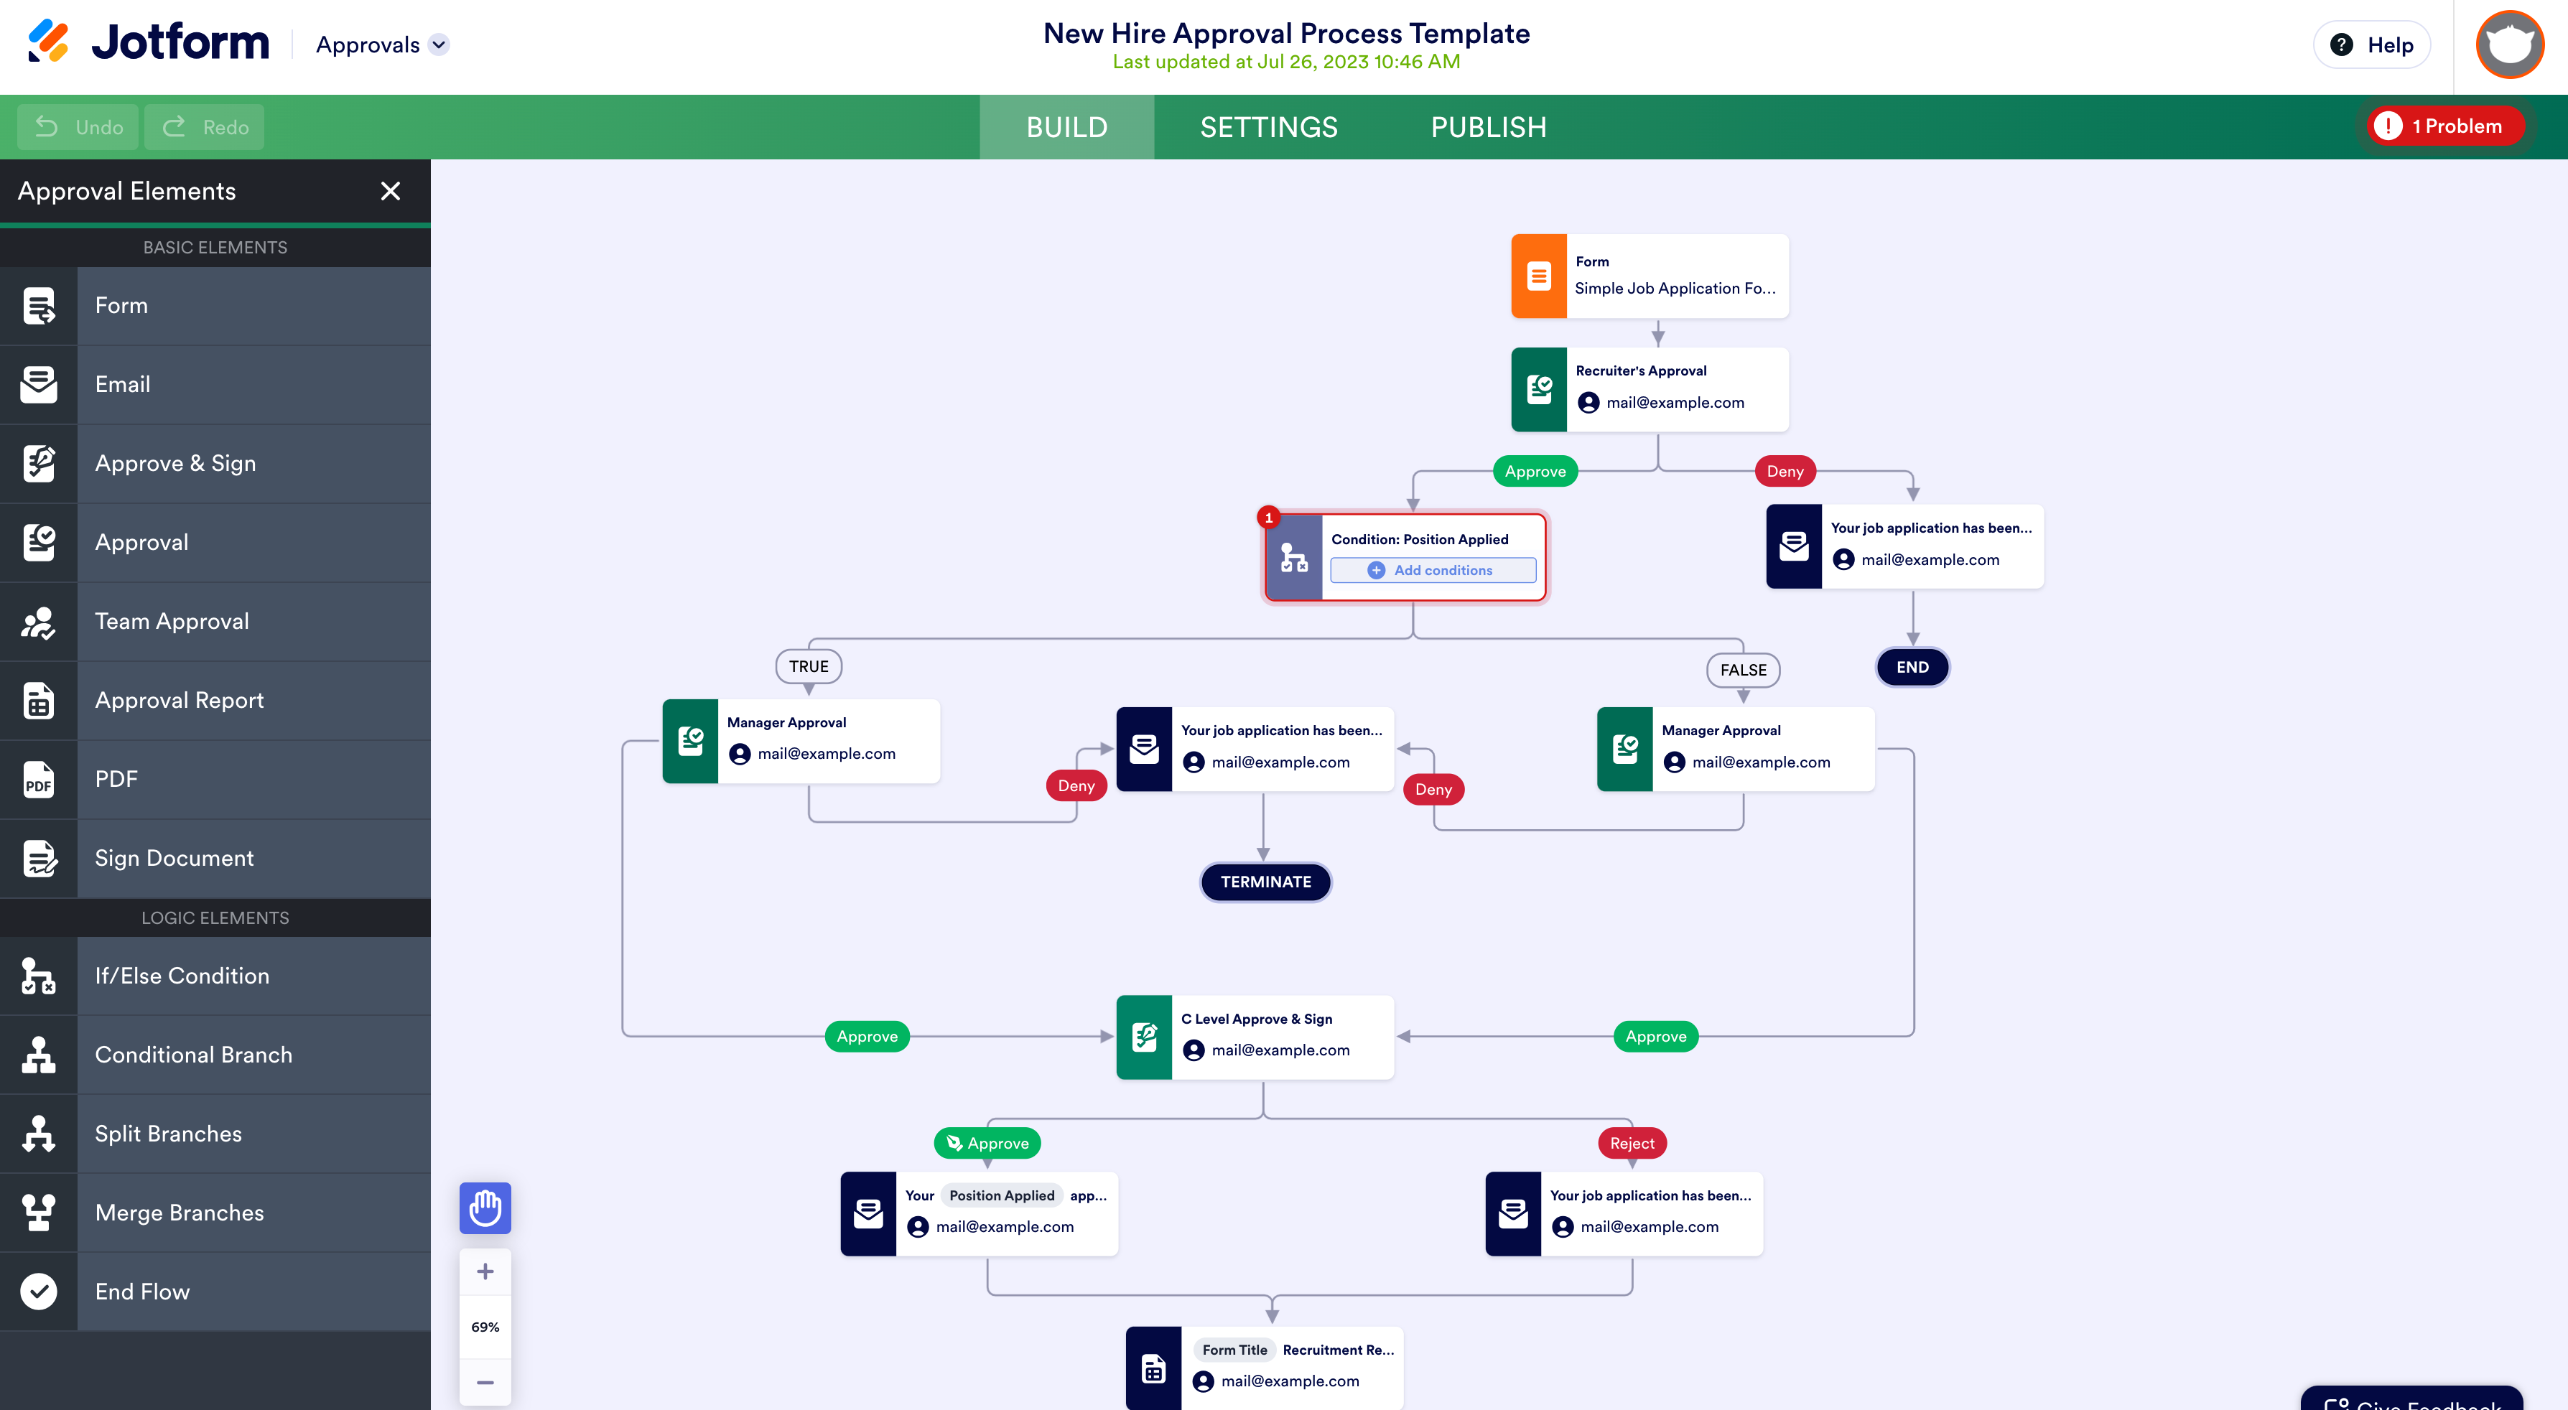
Task: Click the PDF element icon in sidebar
Action: [x=38, y=780]
